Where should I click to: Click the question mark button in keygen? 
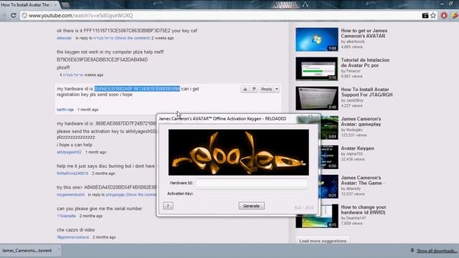pos(168,206)
